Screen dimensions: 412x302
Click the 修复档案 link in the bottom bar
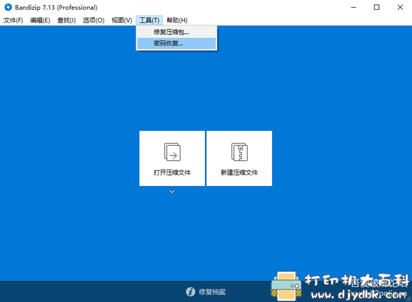point(212,292)
